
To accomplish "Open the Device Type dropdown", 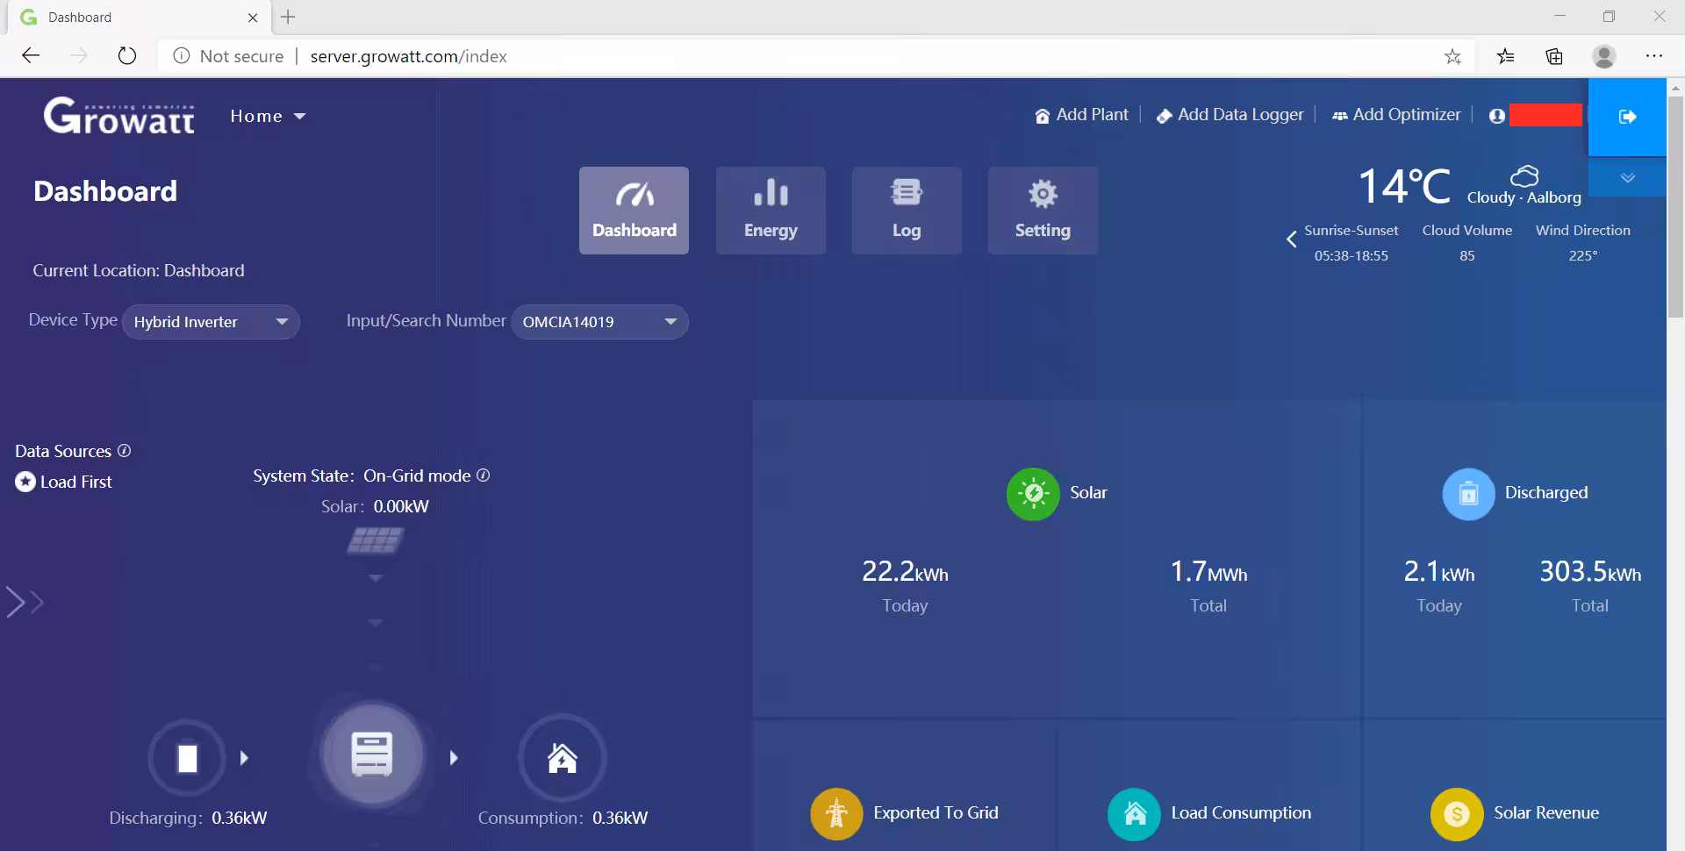I will (x=211, y=322).
